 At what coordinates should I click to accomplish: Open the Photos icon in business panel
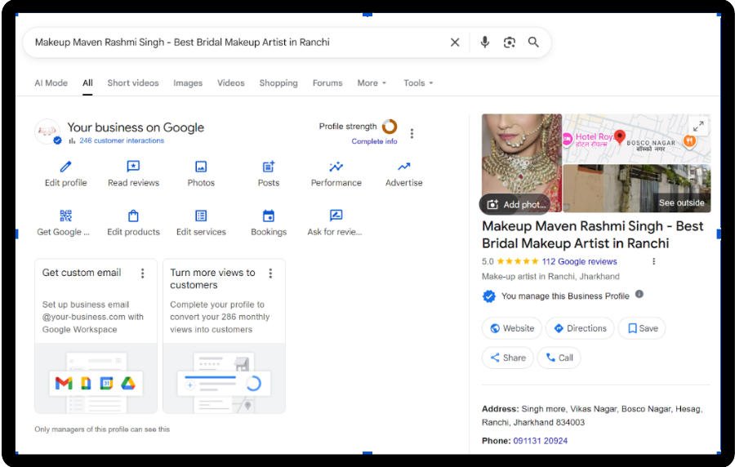click(x=201, y=167)
